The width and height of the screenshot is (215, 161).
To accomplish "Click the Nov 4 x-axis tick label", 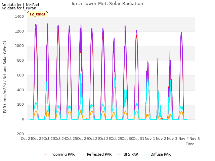I will click(x=183, y=139).
